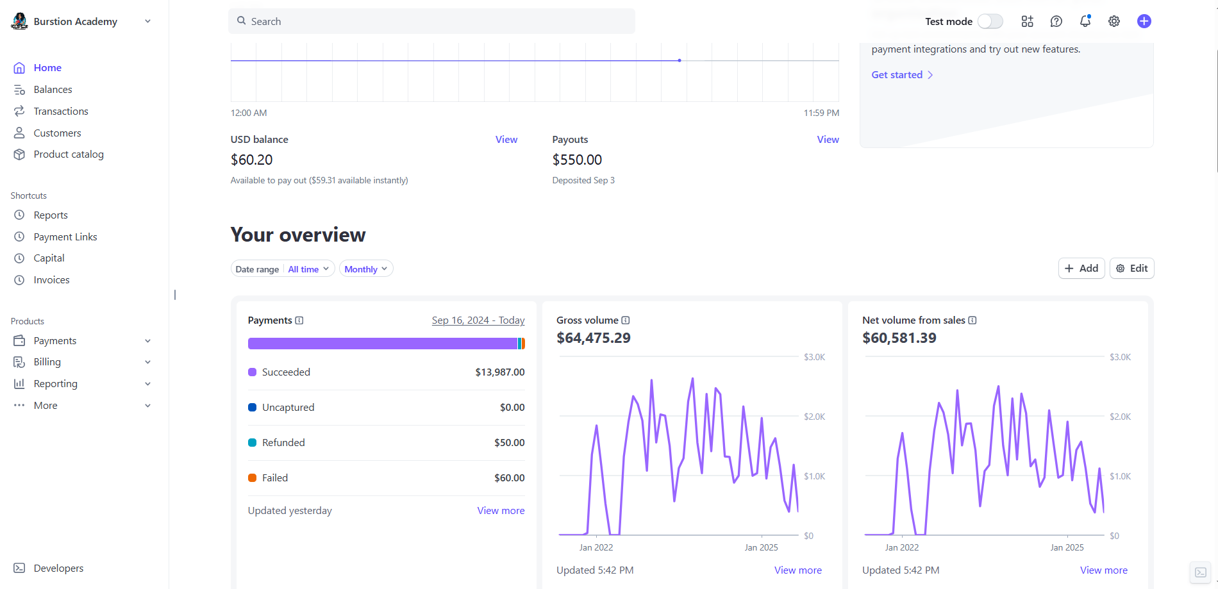Click View next to USD balance

tap(506, 140)
